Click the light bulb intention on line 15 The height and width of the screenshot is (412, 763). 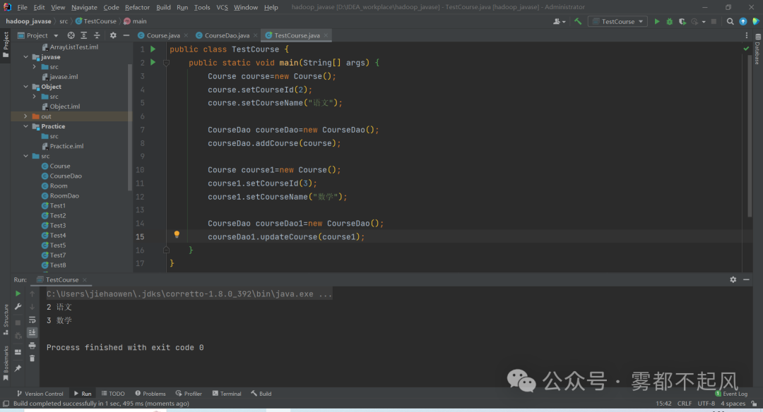point(176,234)
